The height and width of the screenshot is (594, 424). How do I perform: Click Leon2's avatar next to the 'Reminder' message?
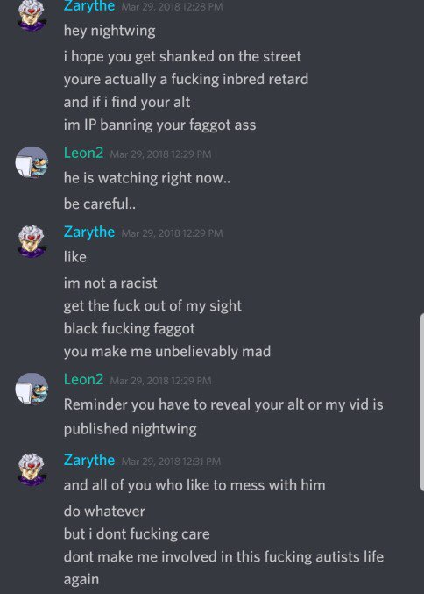[32, 389]
